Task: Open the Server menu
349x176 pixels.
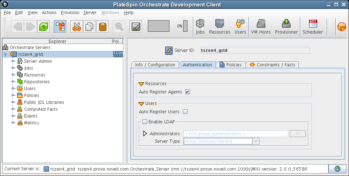Action: 90,13
